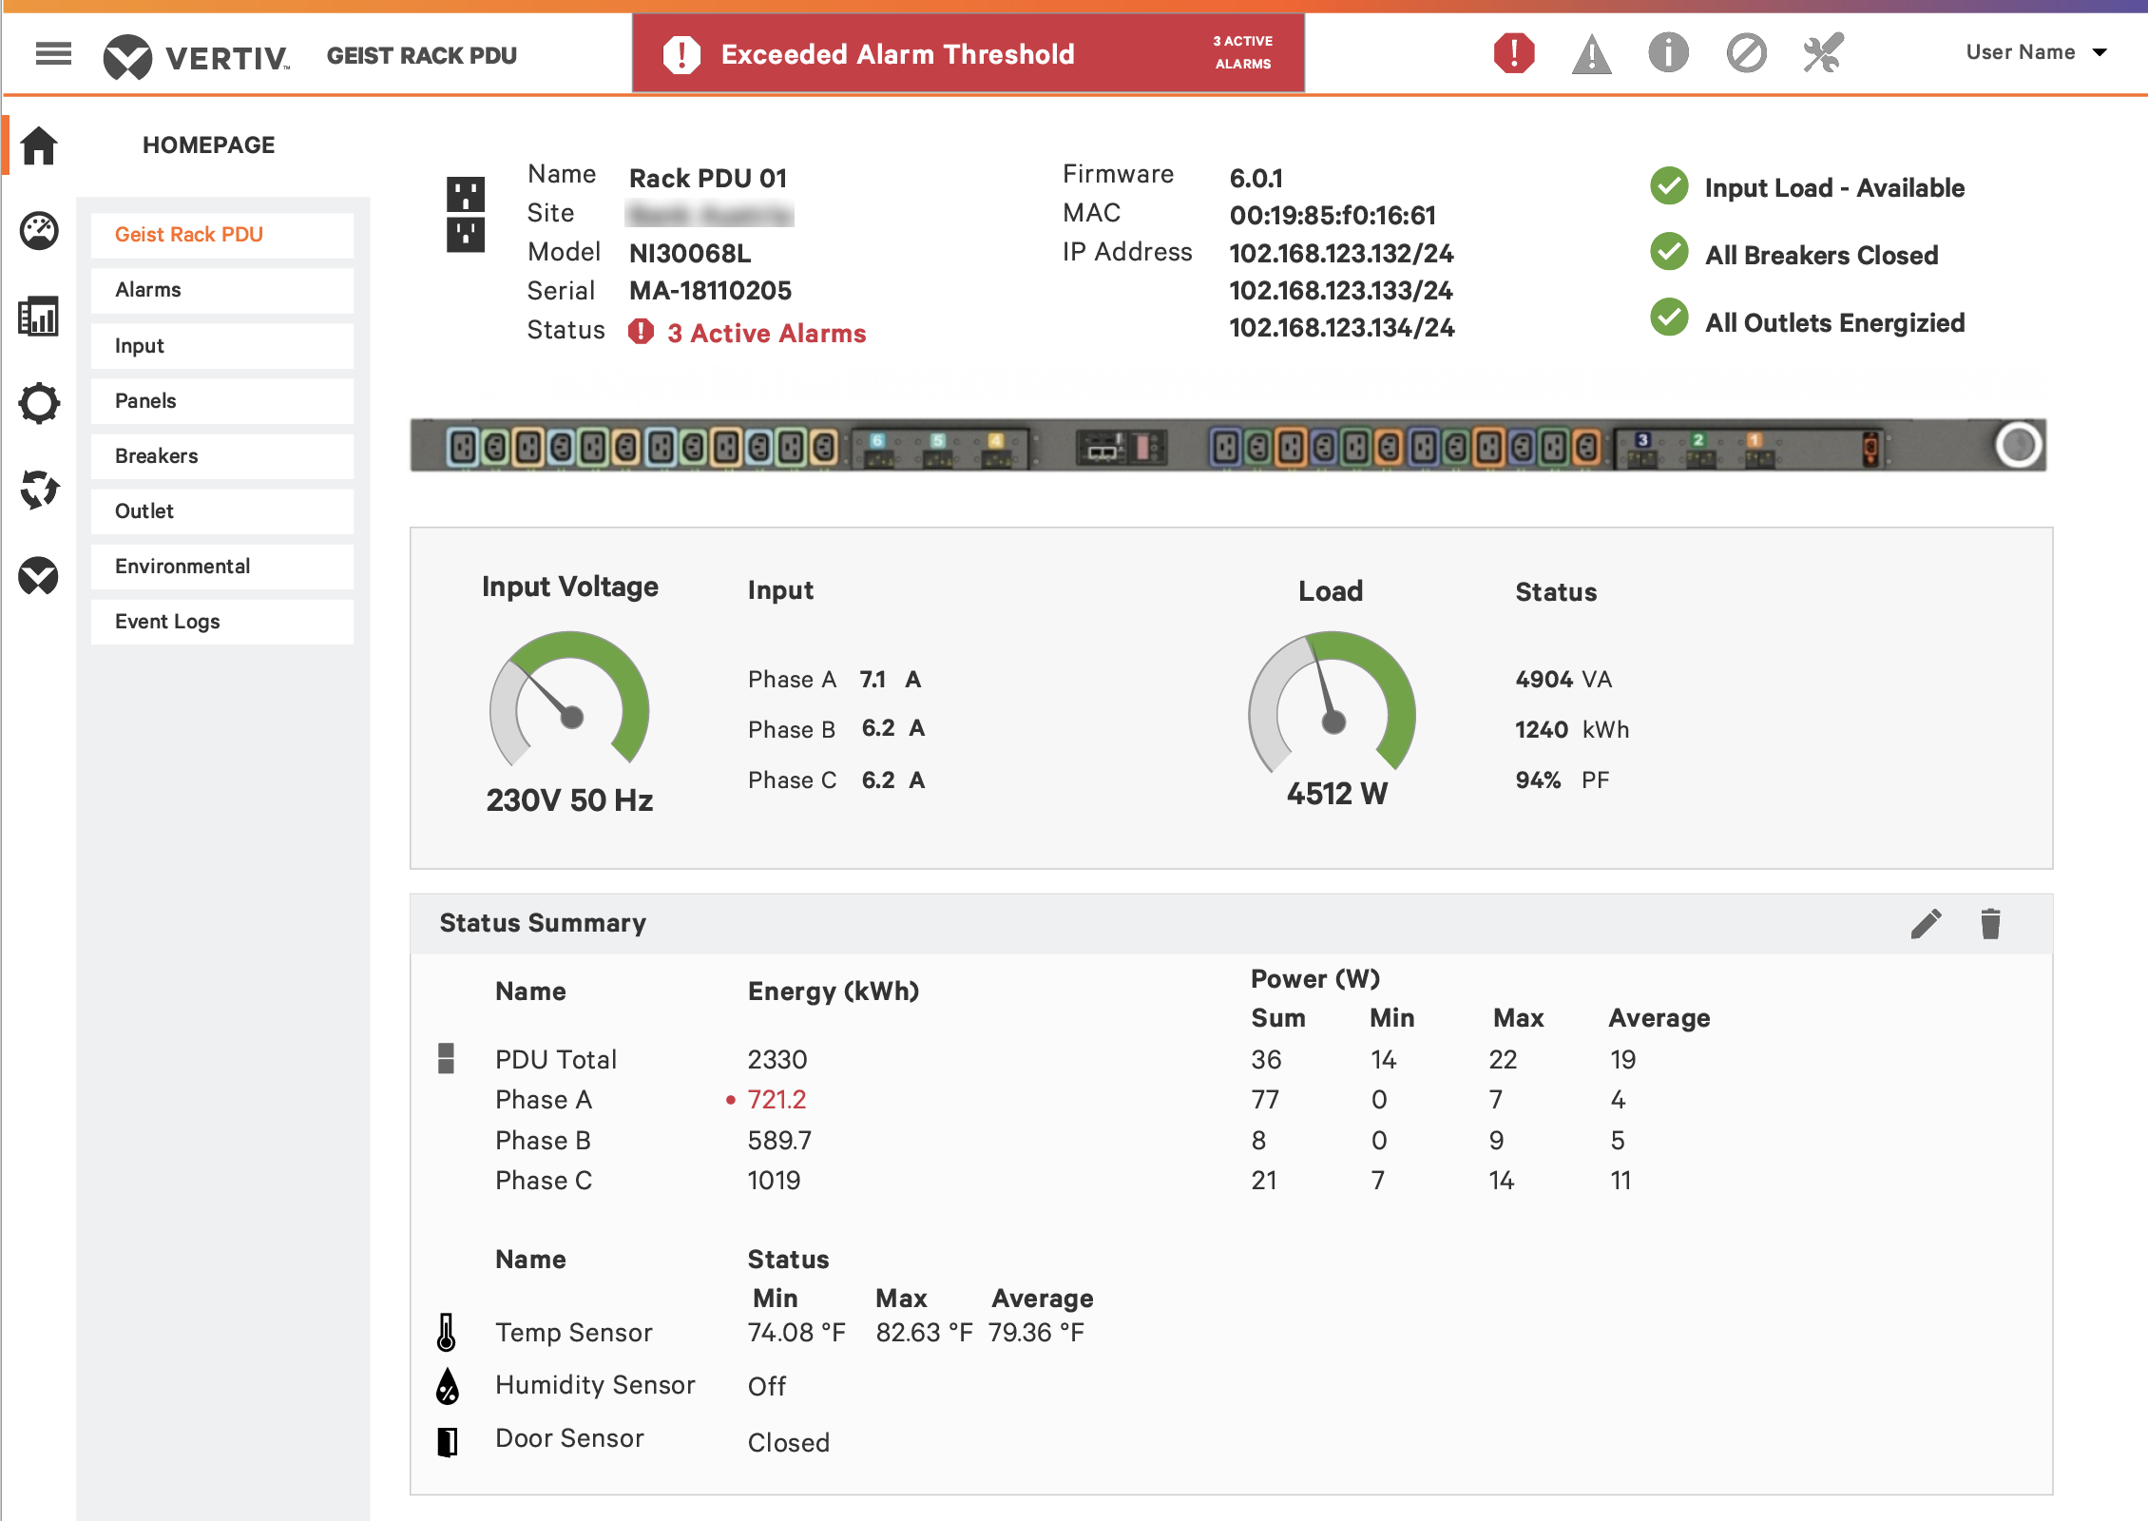
Task: Open the Input menu item
Action: click(x=222, y=346)
